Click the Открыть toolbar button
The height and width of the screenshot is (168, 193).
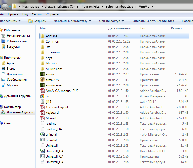(x=37, y=21)
